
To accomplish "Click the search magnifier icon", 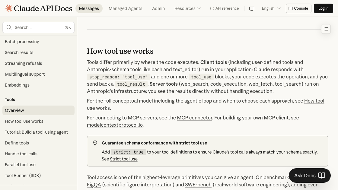I will point(9,27).
